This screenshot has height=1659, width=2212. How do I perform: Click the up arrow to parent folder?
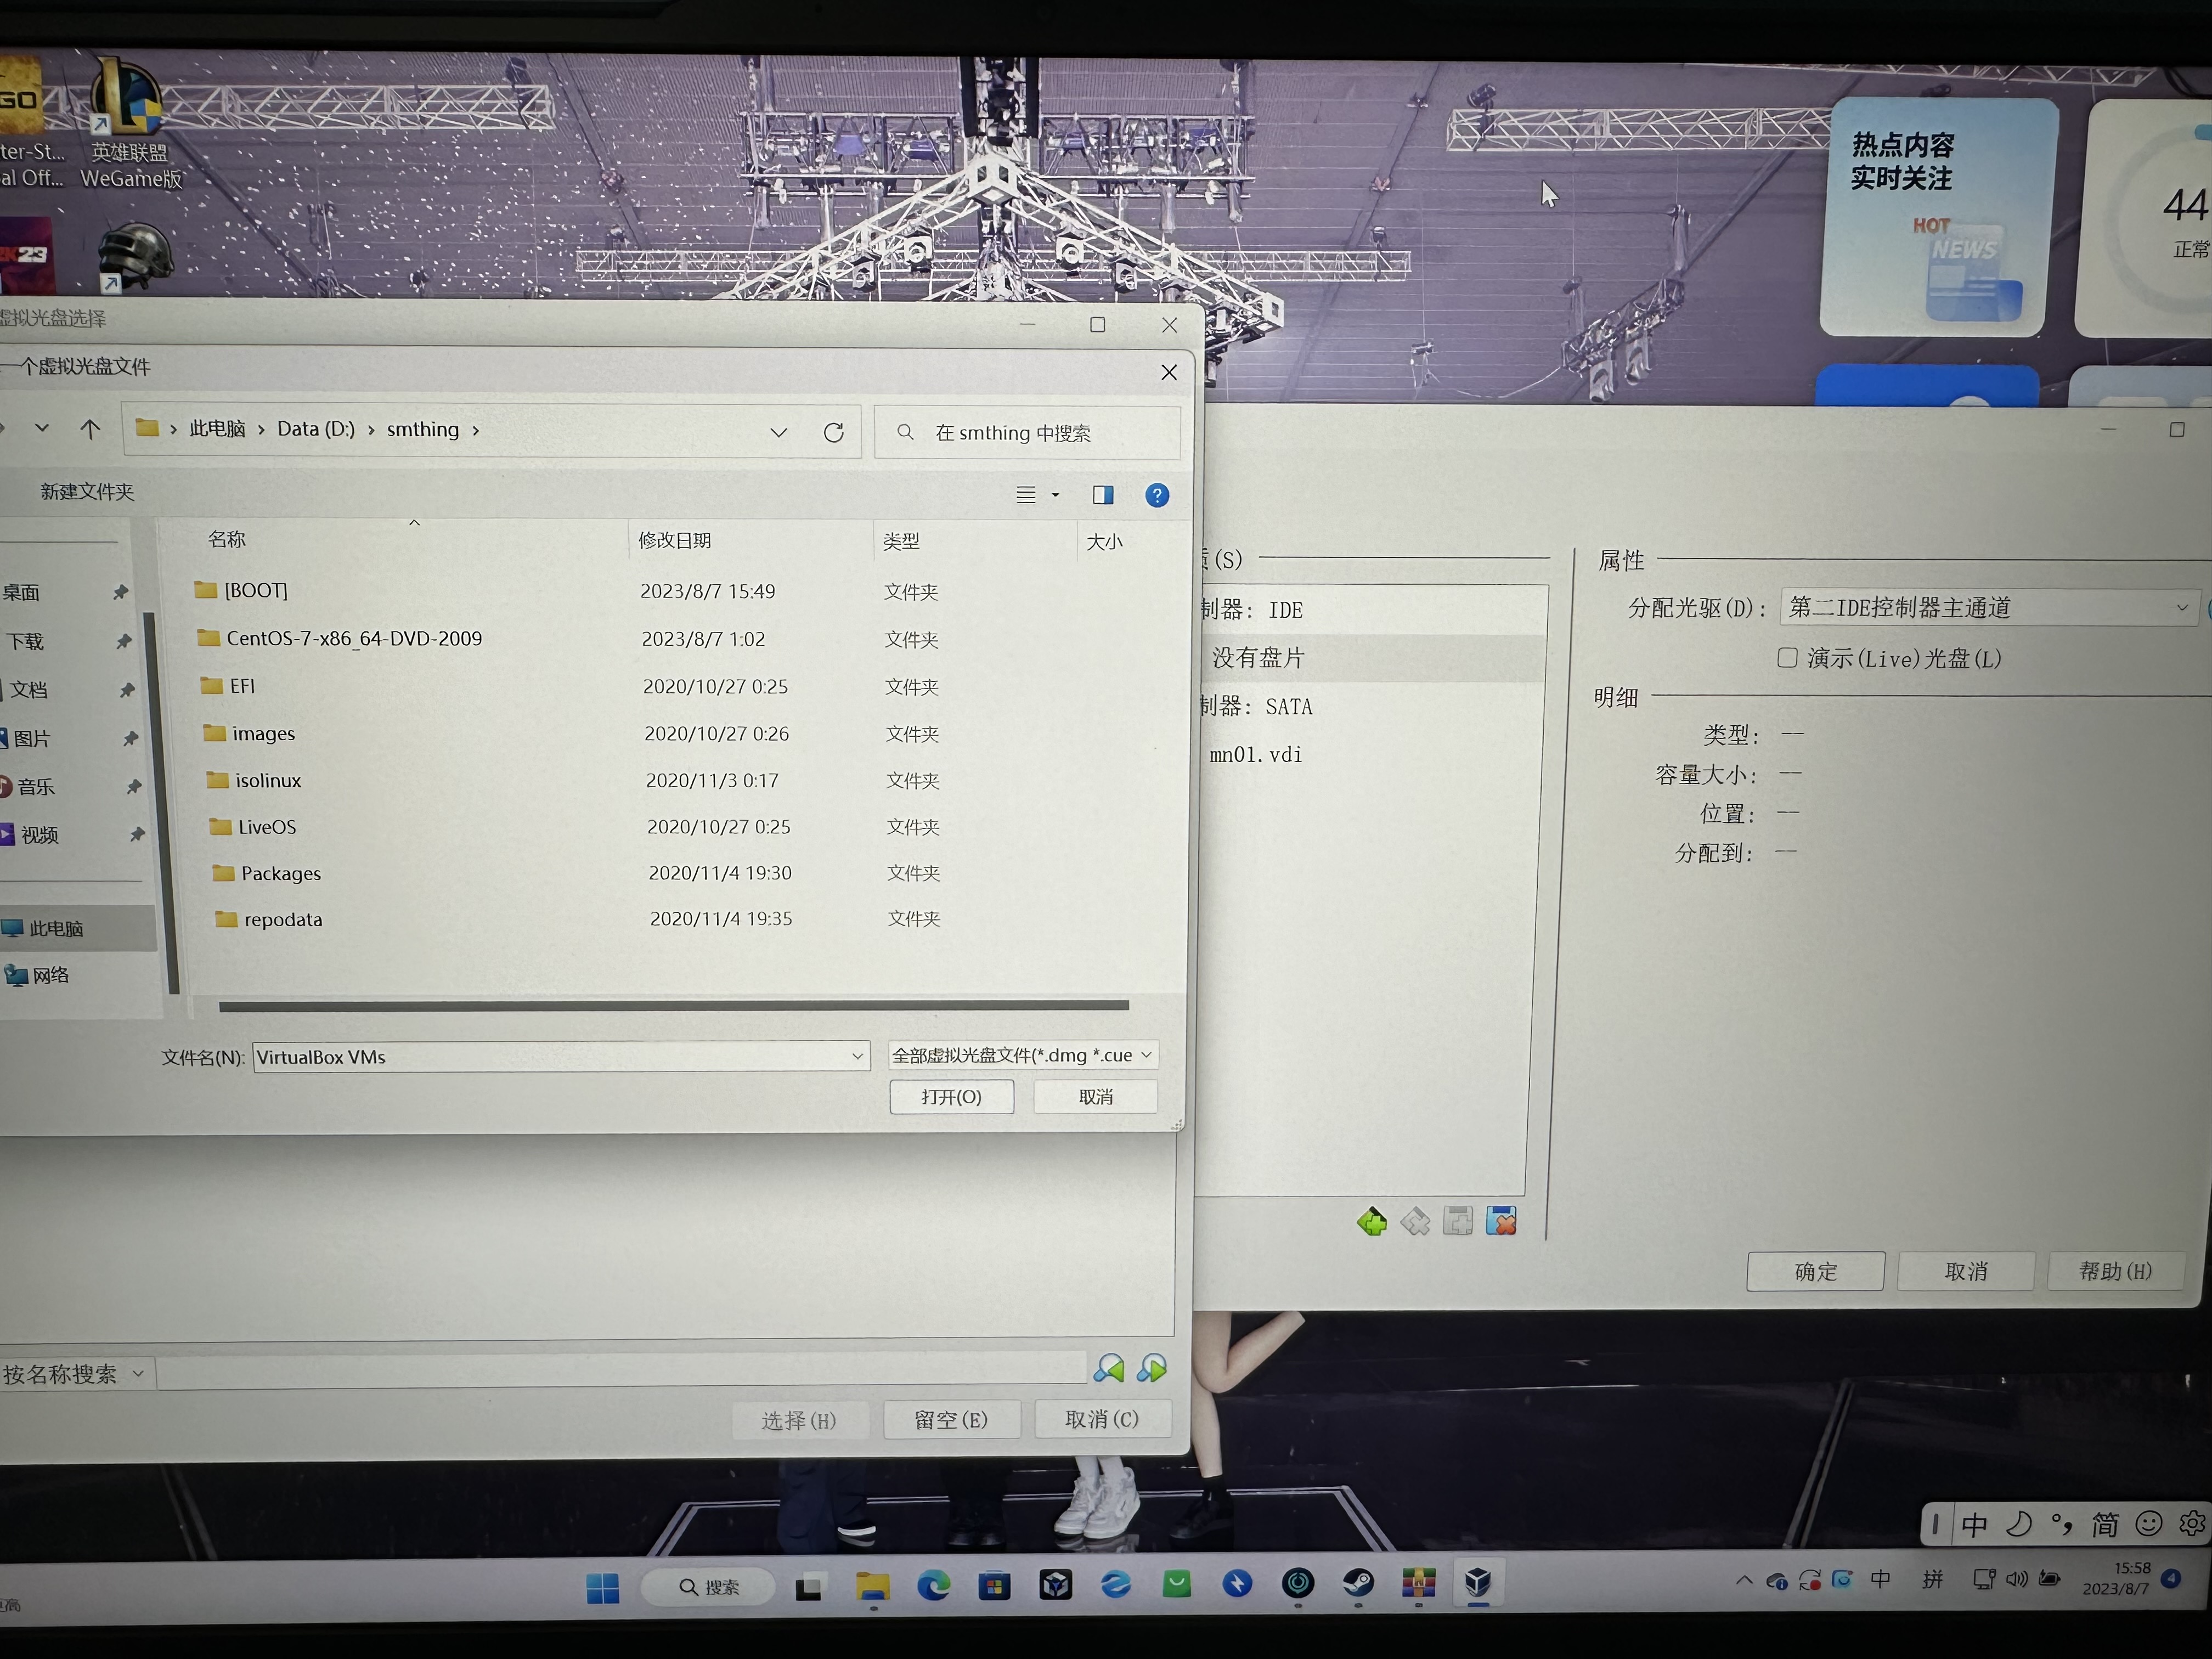point(90,429)
